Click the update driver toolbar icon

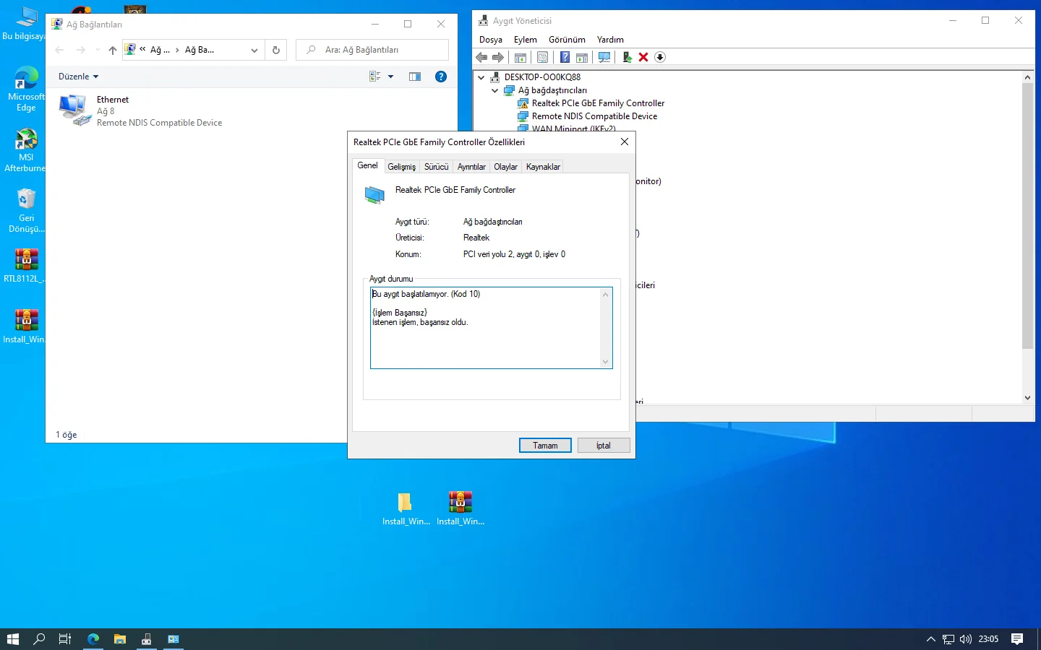pyautogui.click(x=627, y=58)
